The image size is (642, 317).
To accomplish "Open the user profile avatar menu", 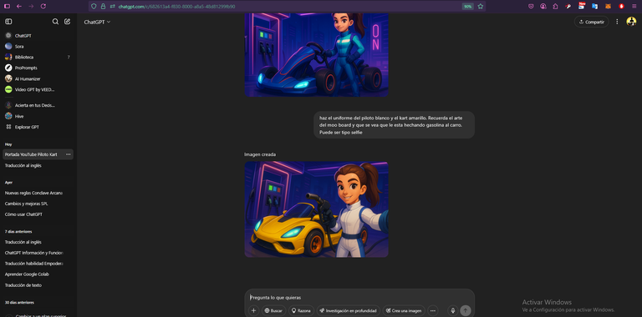I will (x=631, y=22).
